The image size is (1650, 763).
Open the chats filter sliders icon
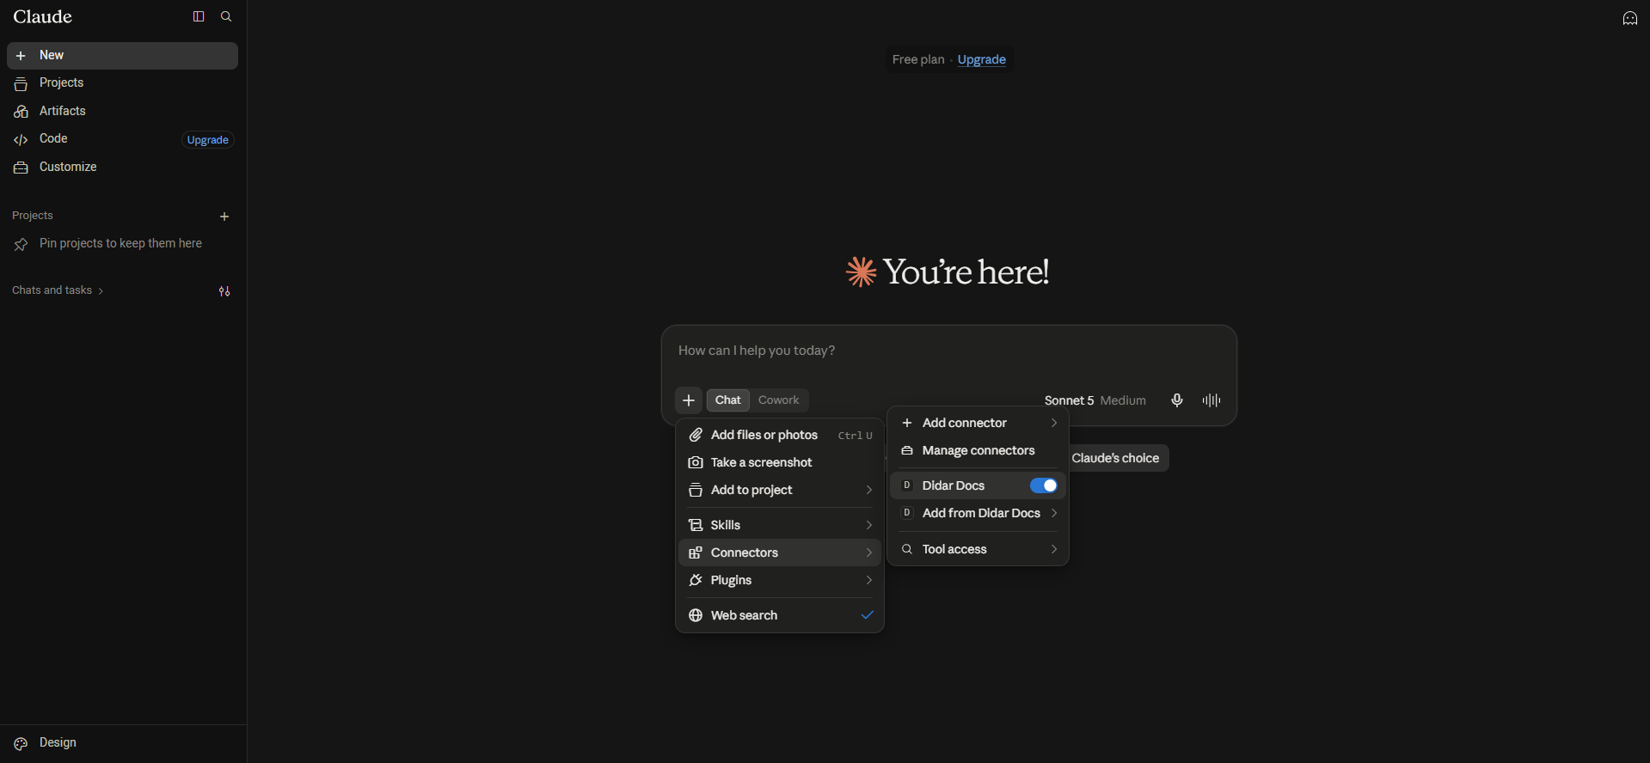point(224,291)
